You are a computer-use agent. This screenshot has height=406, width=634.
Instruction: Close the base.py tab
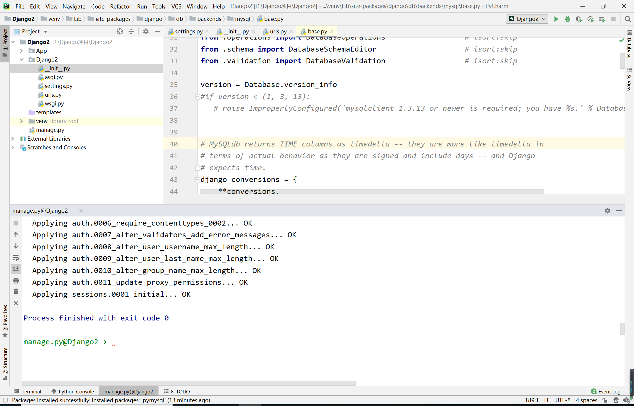[332, 31]
